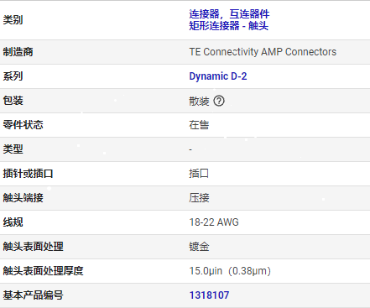
Task: Open the 连接器，互连器件 category link
Action: pyautogui.click(x=229, y=14)
